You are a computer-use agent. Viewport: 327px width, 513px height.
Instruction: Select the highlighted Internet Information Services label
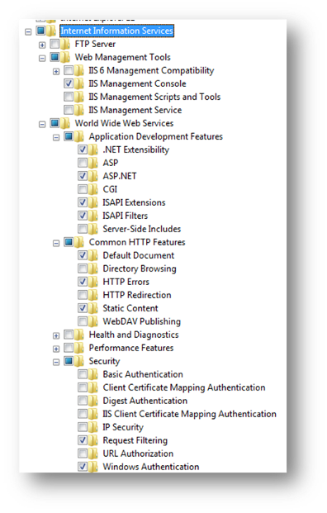(x=116, y=31)
